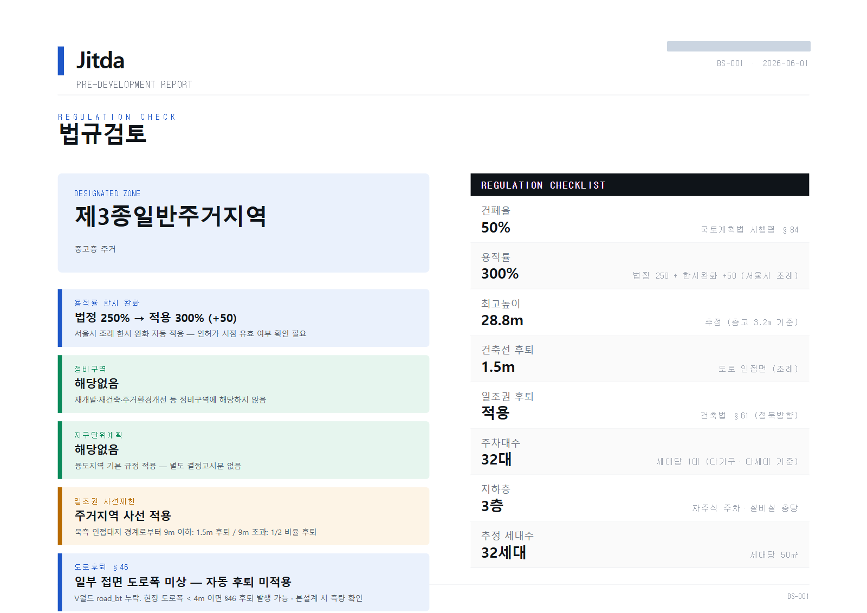Select the PRE-DEVELOPMENT REPORT subtitle
Image resolution: width=867 pixels, height=613 pixels.
(x=134, y=85)
